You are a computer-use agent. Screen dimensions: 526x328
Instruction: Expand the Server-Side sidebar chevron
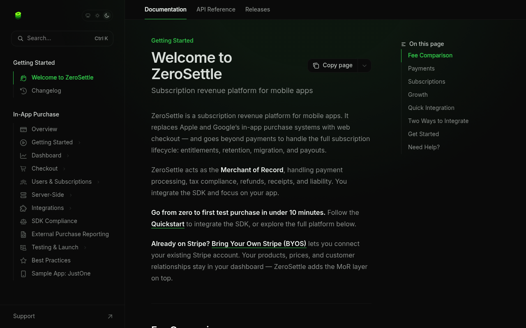tap(71, 195)
